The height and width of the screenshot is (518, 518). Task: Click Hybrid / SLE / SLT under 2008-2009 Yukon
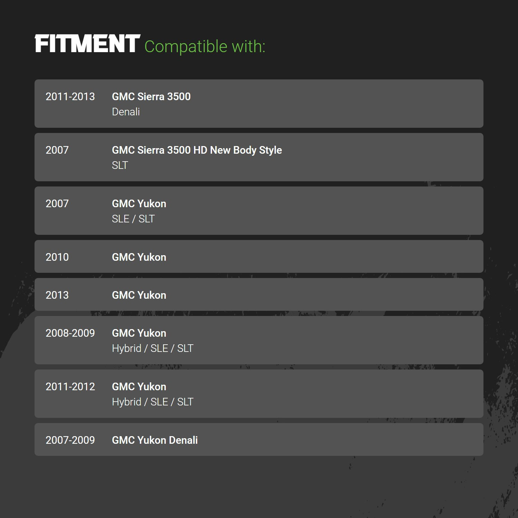(x=153, y=348)
